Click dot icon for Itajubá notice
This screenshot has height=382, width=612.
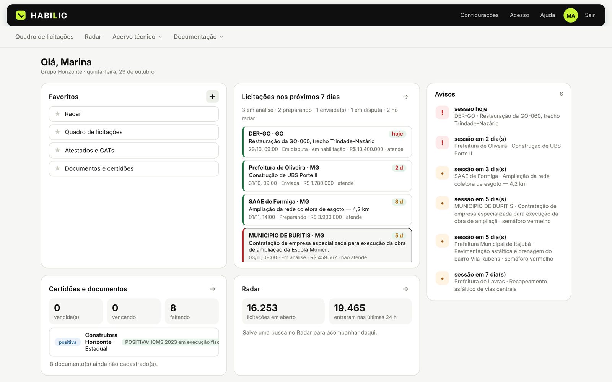click(442, 241)
